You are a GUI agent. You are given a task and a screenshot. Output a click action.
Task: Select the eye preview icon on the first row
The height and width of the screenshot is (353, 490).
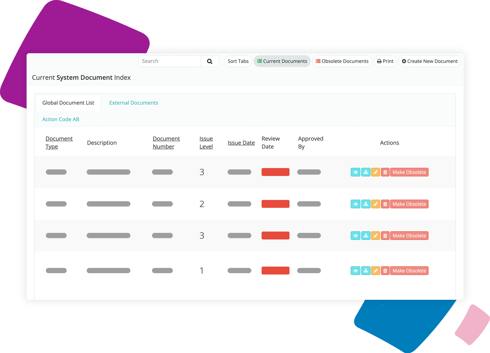[x=355, y=172]
